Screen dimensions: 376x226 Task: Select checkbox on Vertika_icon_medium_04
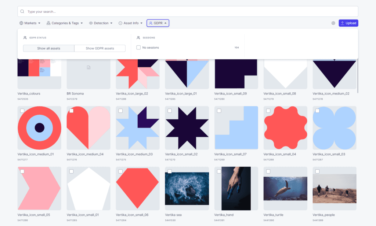pyautogui.click(x=71, y=111)
